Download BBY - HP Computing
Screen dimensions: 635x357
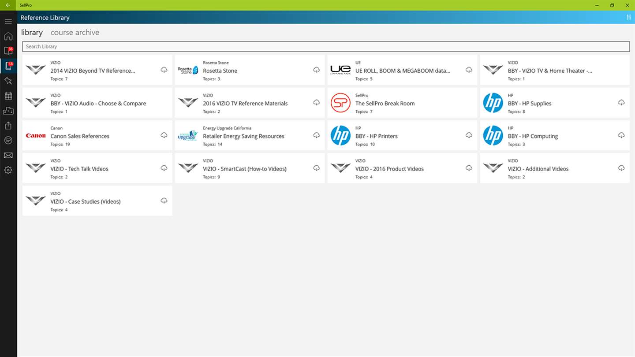pos(622,135)
